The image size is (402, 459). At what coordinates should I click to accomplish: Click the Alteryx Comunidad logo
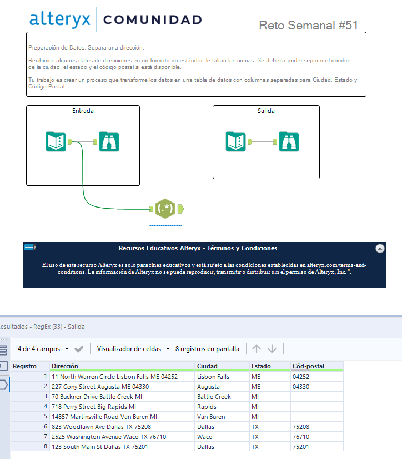116,19
